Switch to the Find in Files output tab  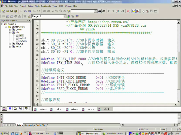(41, 125)
